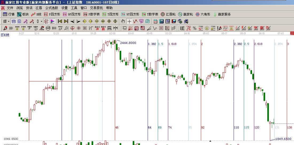The image size is (294, 145).
Task: Toggle the crosshair cursor button
Action: click(x=129, y=21)
